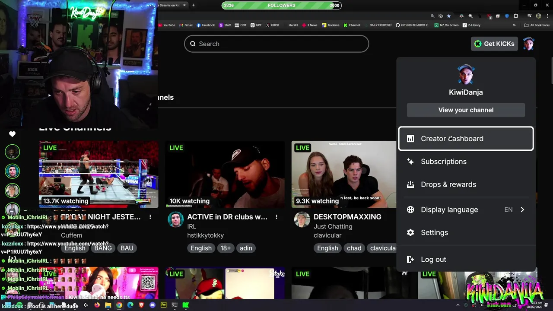The width and height of the screenshot is (553, 311).
Task: Click the Just Chatting category link
Action: (x=333, y=226)
